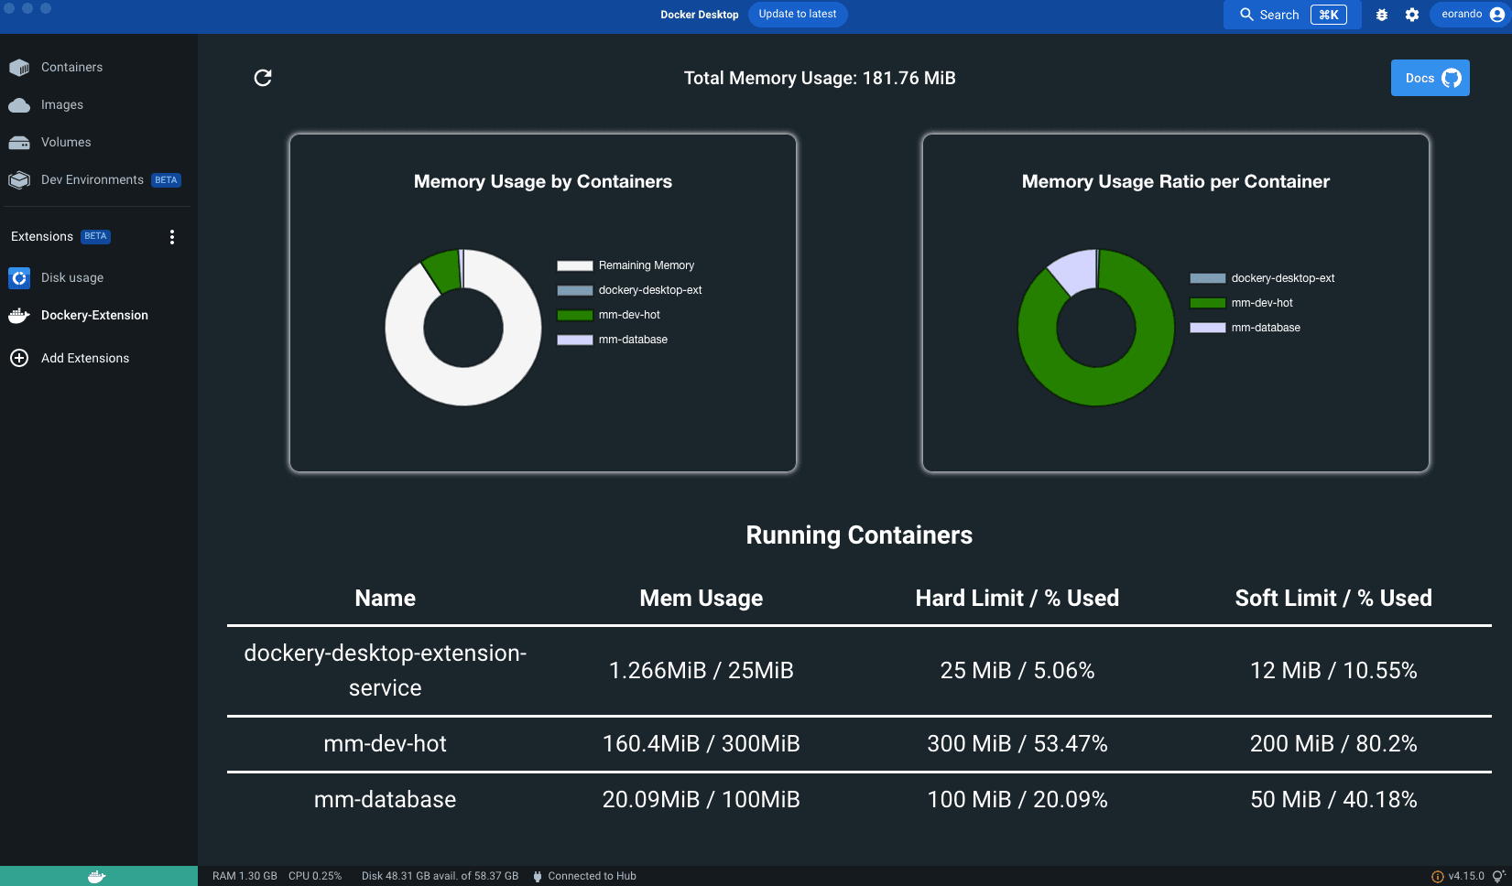Image resolution: width=1512 pixels, height=886 pixels.
Task: Click 25 MiB / 5.06% cell
Action: 1017,670
